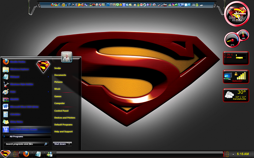
Task: Open Control Panel
Action: 61,111
